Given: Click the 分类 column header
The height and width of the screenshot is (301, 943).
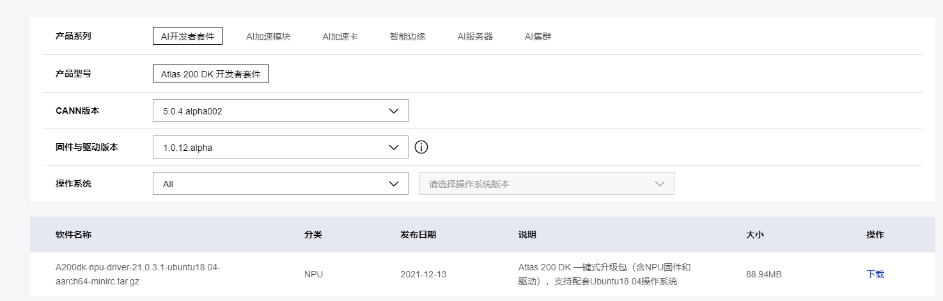Looking at the screenshot, I should (x=313, y=235).
